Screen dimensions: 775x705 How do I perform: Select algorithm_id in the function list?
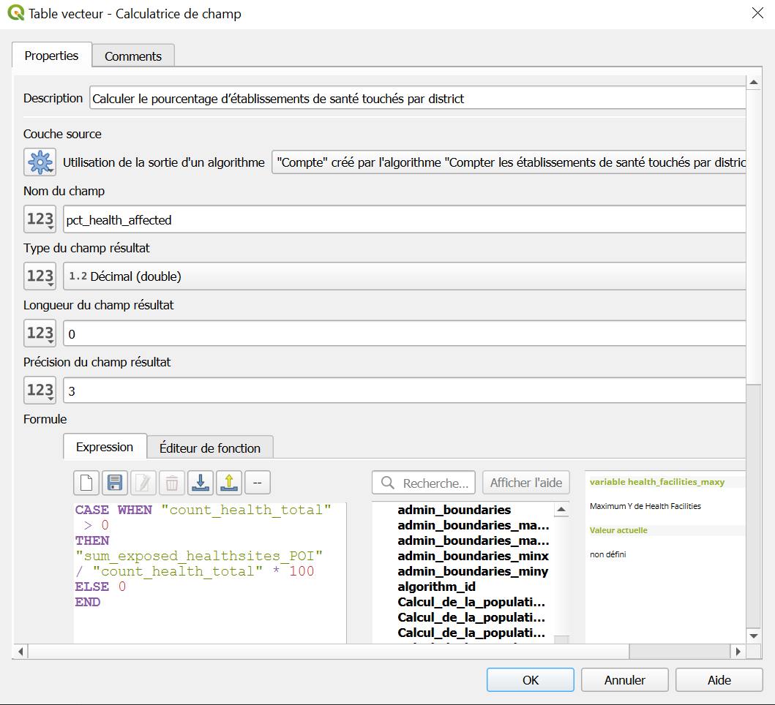(437, 587)
